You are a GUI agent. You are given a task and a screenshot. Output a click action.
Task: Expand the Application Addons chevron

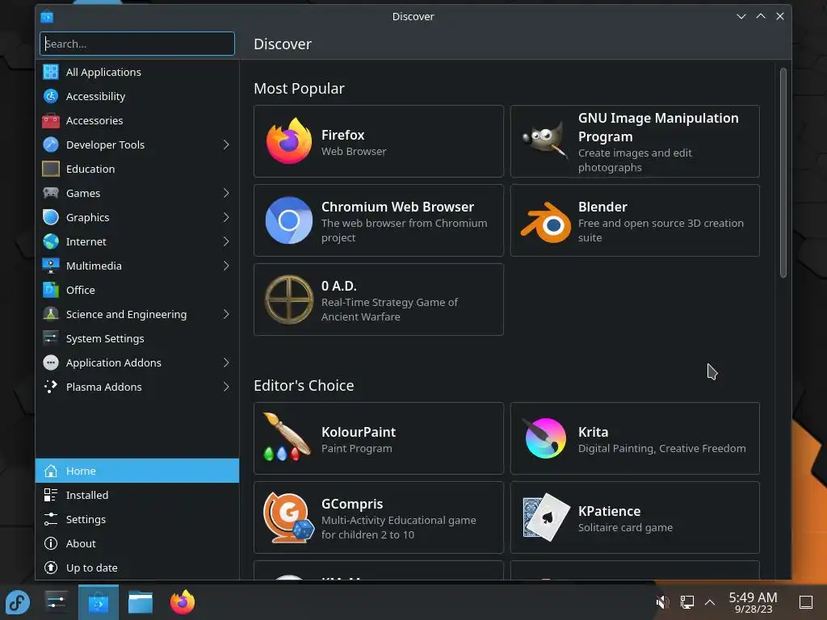tap(226, 362)
